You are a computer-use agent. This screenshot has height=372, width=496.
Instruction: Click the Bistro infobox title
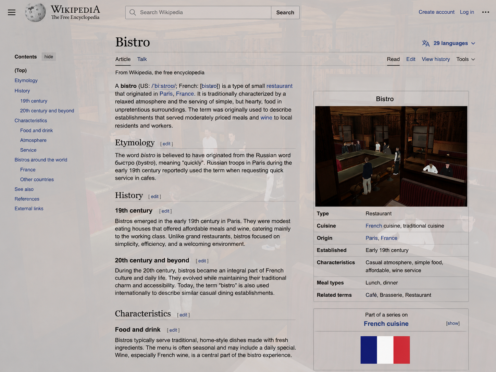385,99
